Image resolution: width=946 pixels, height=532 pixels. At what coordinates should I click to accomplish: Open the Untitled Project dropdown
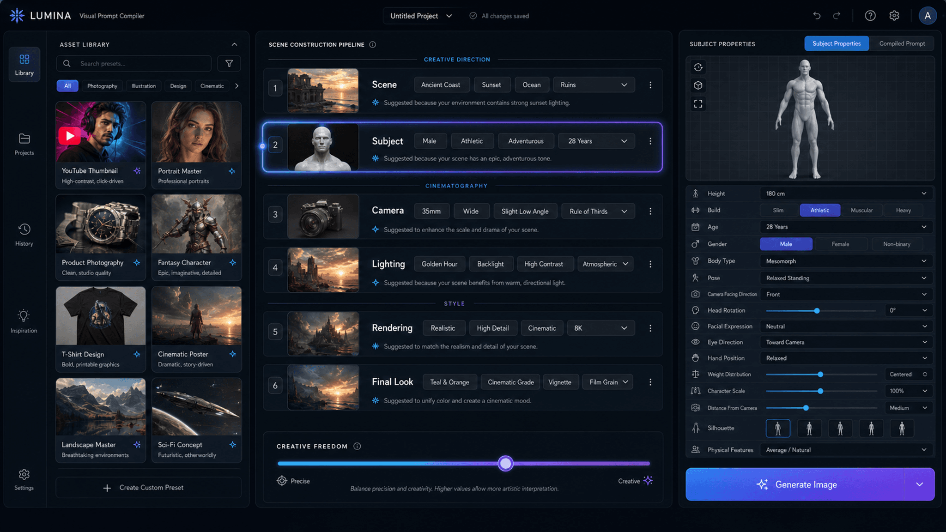click(421, 16)
